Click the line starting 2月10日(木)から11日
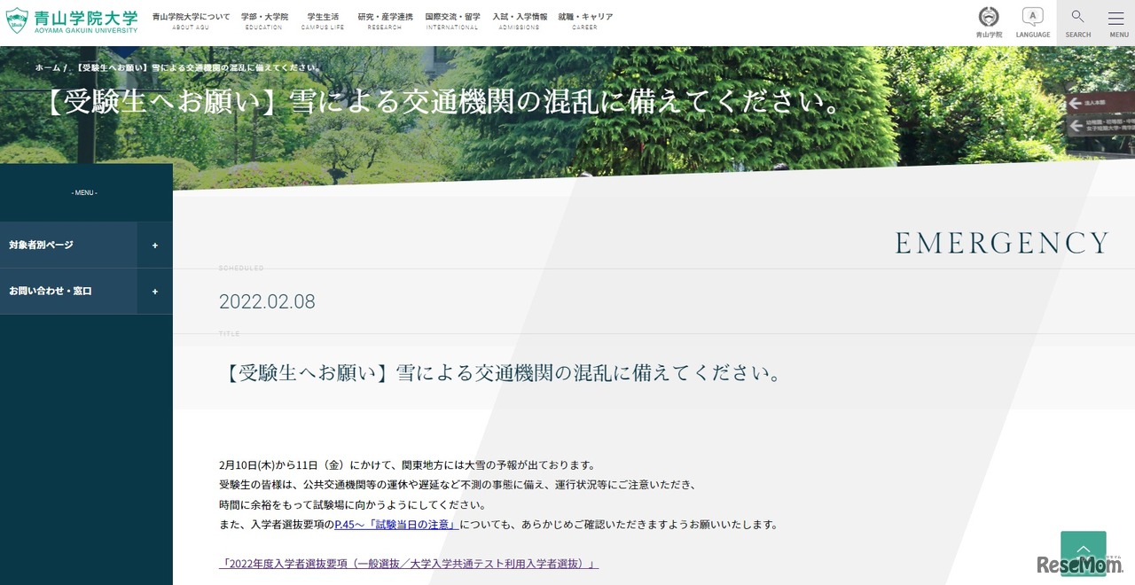The height and width of the screenshot is (585, 1135). tap(408, 465)
